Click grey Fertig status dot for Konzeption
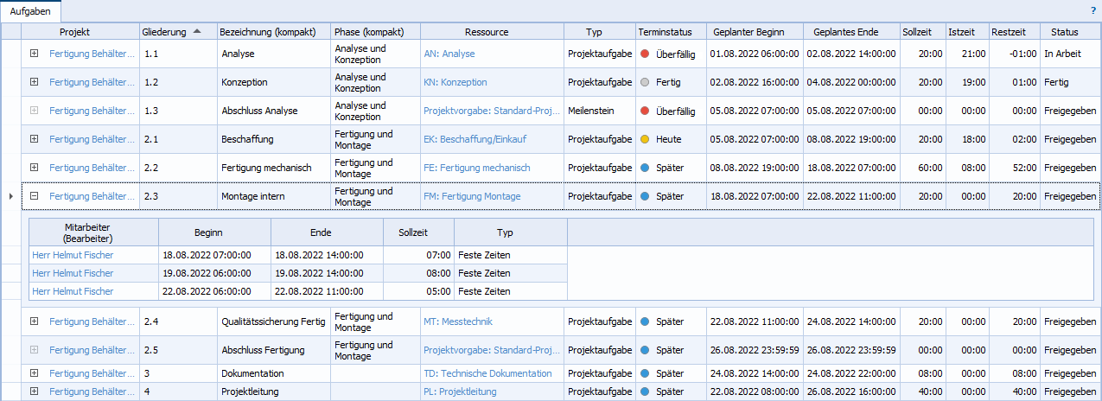 click(x=645, y=83)
